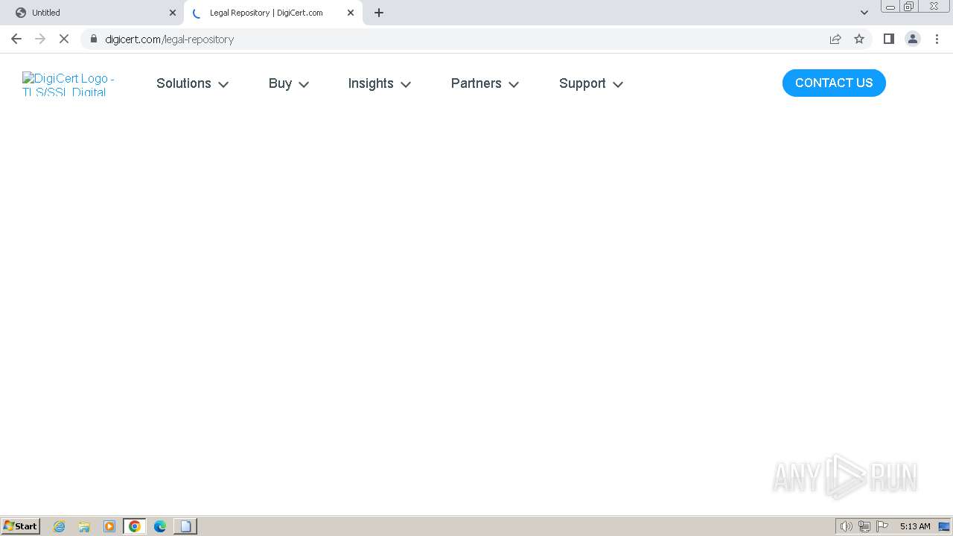Image resolution: width=953 pixels, height=536 pixels.
Task: Select the Legal Repository | DigiCert.com tab
Action: pos(273,13)
